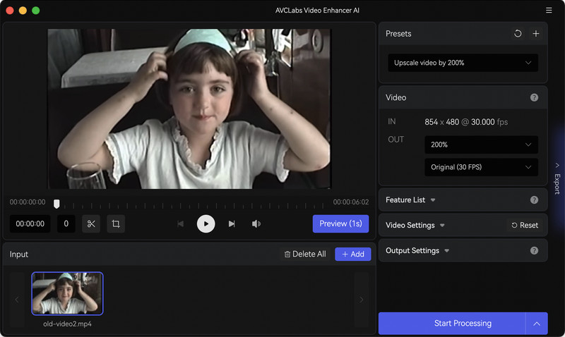The height and width of the screenshot is (337, 565).
Task: Open the crop tool
Action: coord(116,224)
